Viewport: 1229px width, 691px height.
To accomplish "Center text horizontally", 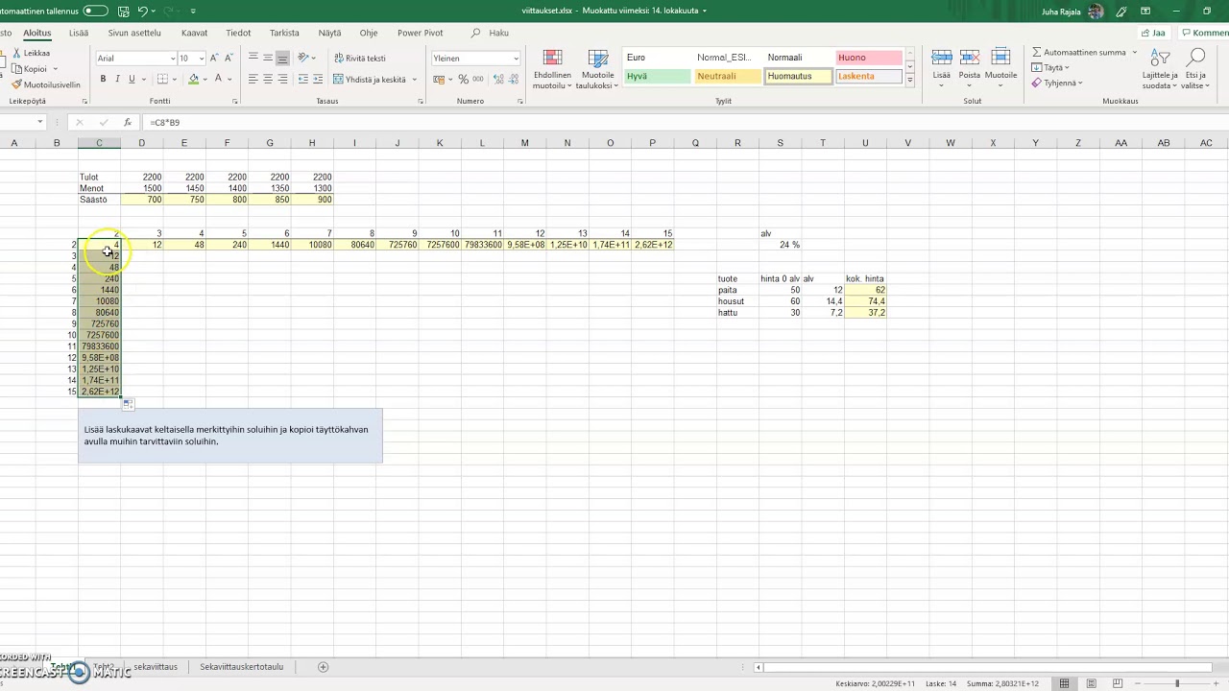I will point(268,79).
